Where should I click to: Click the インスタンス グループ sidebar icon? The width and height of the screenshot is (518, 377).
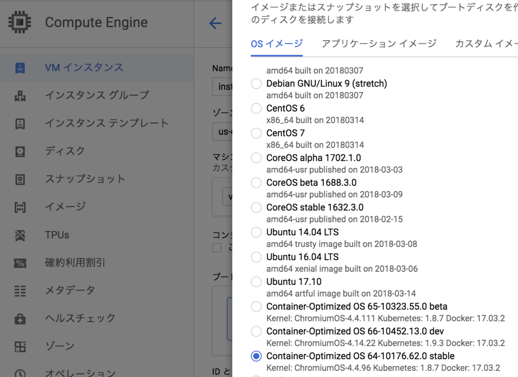tap(20, 96)
